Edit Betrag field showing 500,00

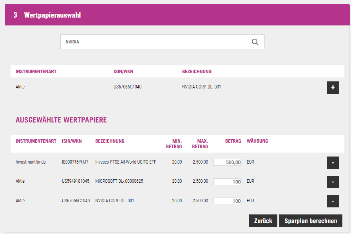coord(227,162)
